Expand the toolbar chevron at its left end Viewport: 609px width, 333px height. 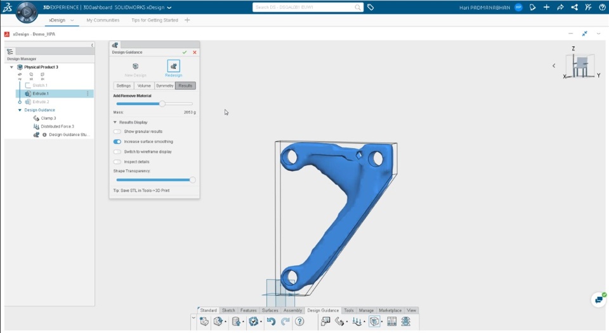(193, 318)
